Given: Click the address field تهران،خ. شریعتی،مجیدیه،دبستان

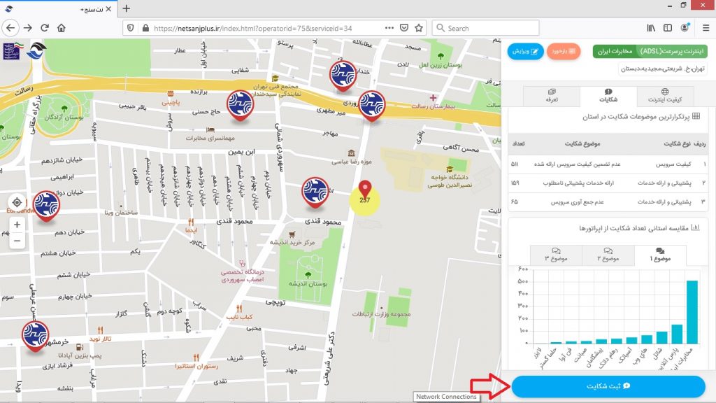Looking at the screenshot, I should pyautogui.click(x=663, y=69).
